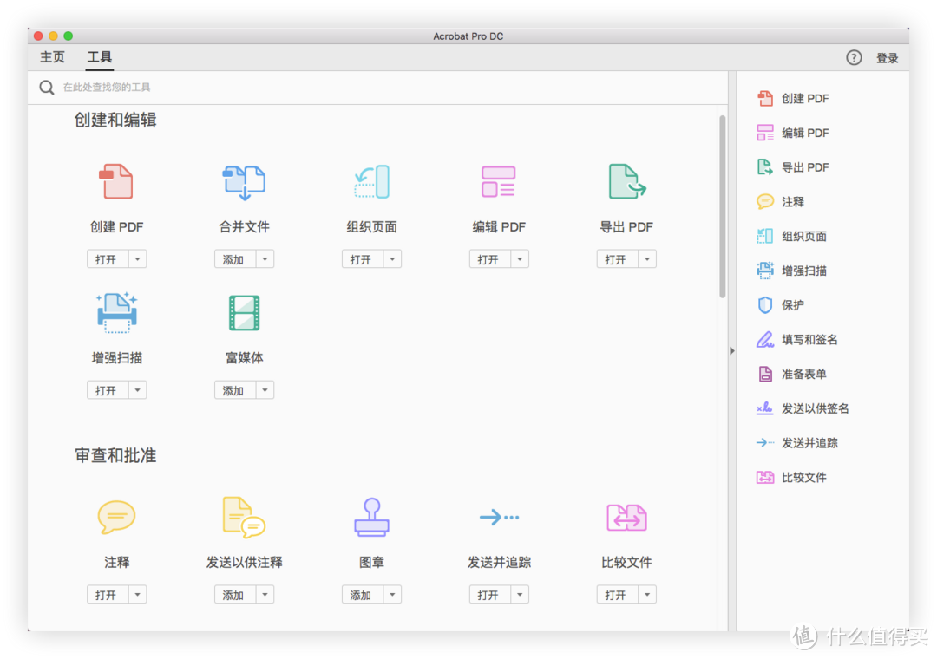Select 发送以供签名 in the sidebar
Viewport: 937px width, 659px height.
click(803, 408)
